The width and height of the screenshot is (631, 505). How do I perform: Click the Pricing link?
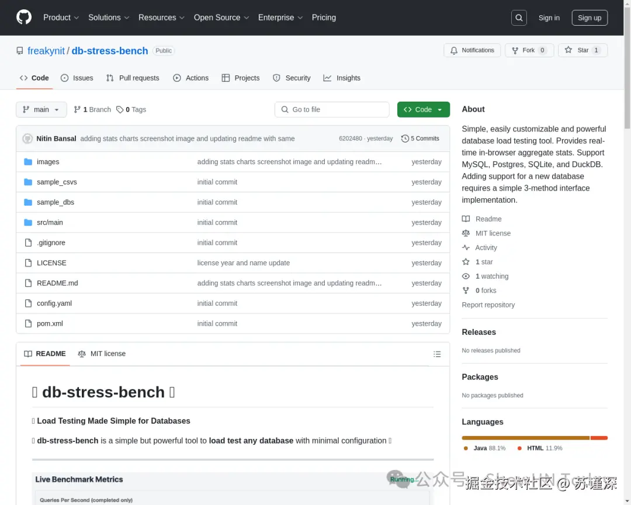324,18
